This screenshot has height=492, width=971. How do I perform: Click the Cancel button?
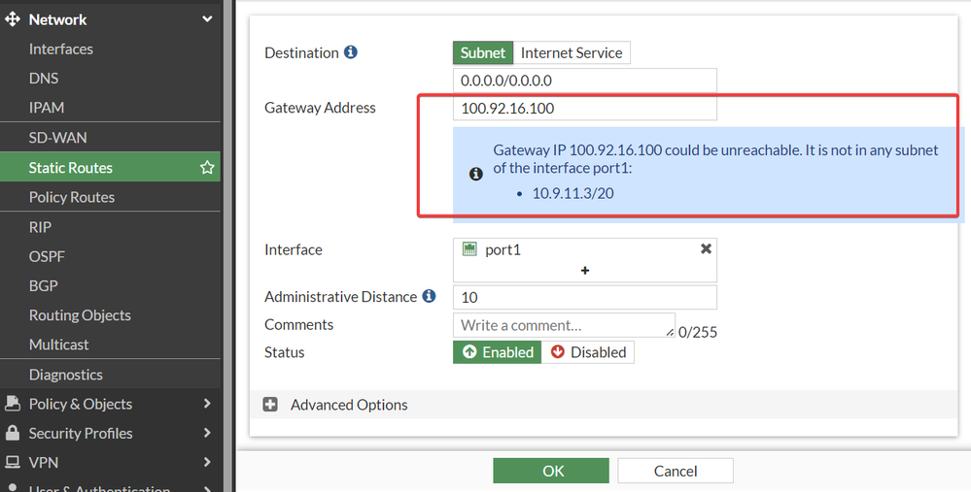(676, 471)
